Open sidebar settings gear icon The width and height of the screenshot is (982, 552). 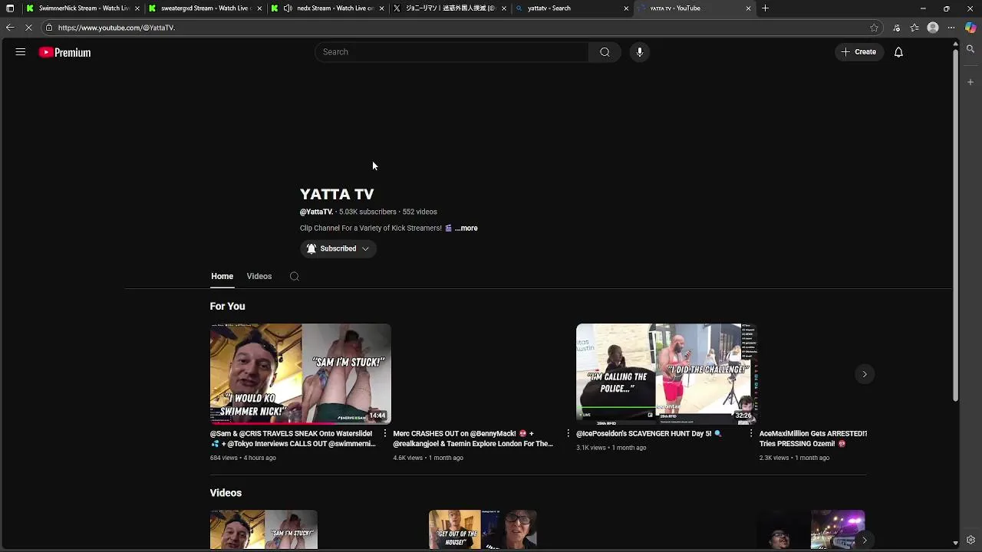pyautogui.click(x=970, y=540)
